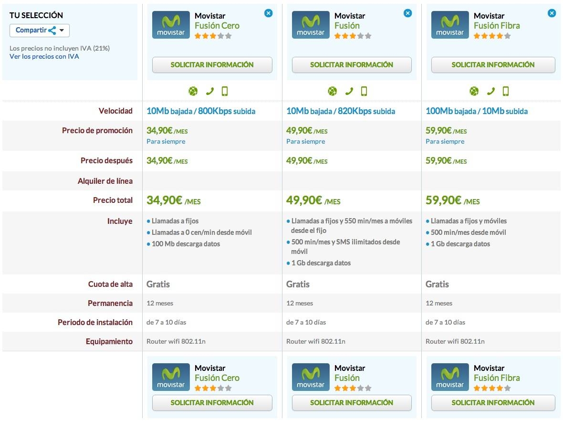Image resolution: width=563 pixels, height=421 pixels.
Task: Open the bottom Fusión Fibra plan title
Action: pyautogui.click(x=497, y=378)
